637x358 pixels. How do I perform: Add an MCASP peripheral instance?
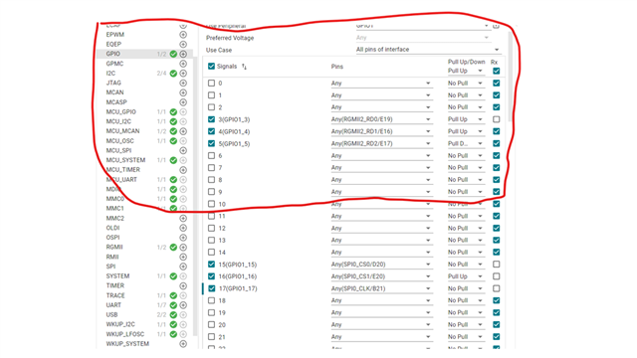coord(183,102)
